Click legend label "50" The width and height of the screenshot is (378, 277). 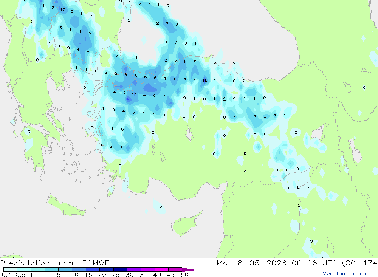point(184,275)
